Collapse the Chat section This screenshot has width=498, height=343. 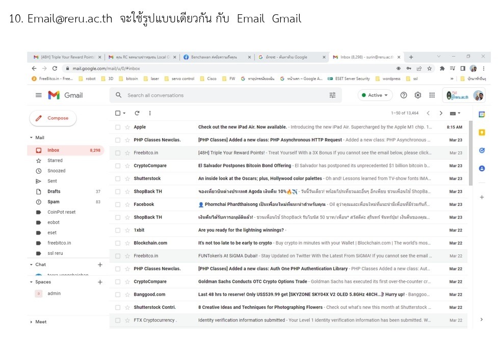[31, 265]
